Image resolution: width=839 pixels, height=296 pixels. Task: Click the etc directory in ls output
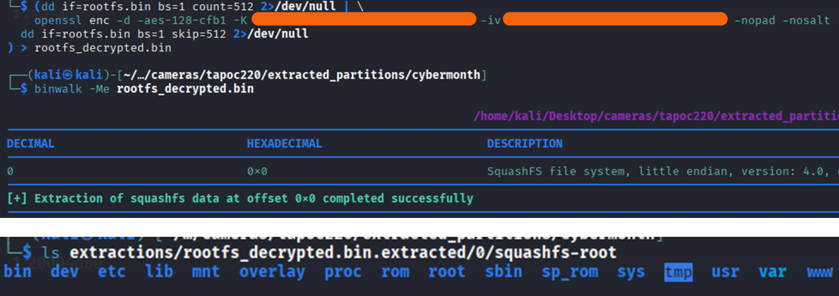111,272
